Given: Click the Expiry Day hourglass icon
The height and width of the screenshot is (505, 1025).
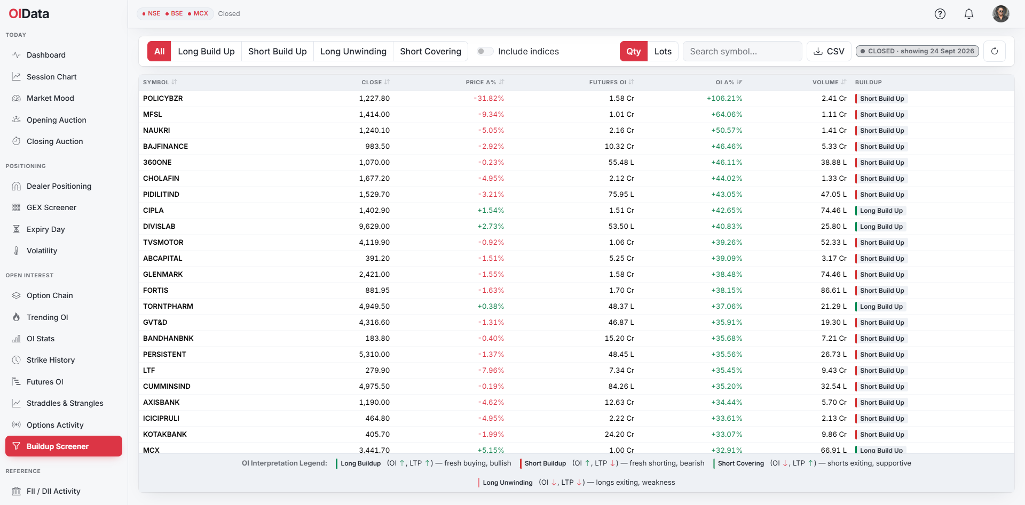Looking at the screenshot, I should (17, 229).
